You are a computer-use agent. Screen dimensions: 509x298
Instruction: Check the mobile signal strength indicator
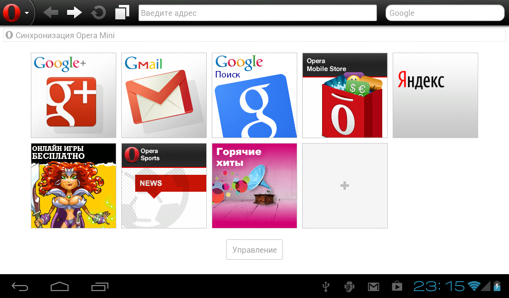click(x=486, y=286)
